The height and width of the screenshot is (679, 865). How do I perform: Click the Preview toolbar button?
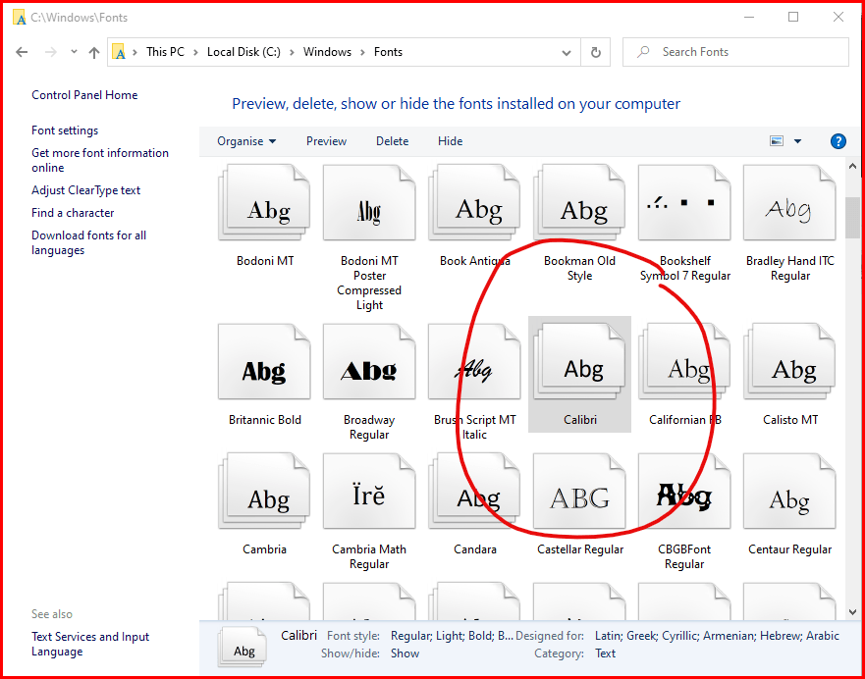327,141
